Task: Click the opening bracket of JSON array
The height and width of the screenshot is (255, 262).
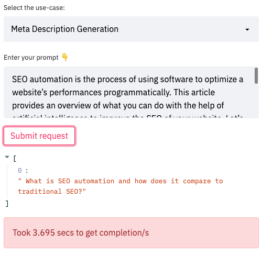Action: point(15,159)
